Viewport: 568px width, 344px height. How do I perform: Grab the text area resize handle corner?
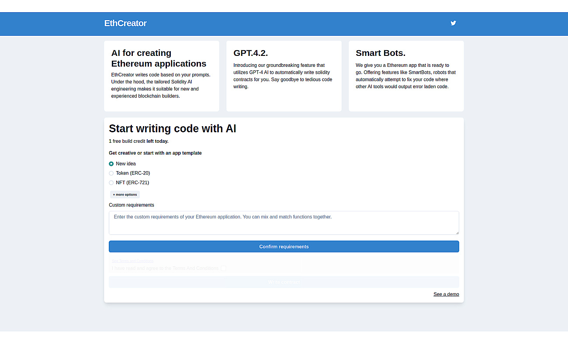point(457,232)
